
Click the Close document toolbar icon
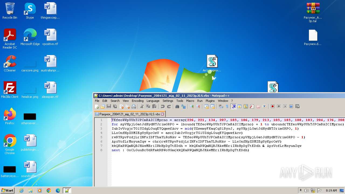[121, 106]
